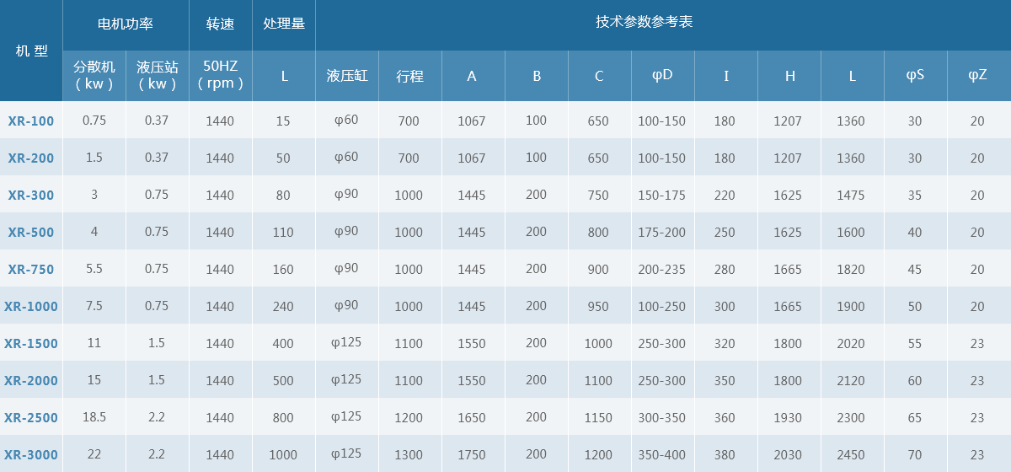The height and width of the screenshot is (472, 1011).
Task: Click the XR-2000 model name
Action: pos(31,380)
